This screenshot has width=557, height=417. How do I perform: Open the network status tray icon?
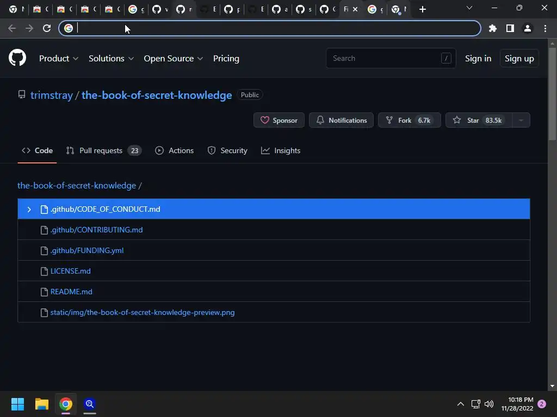tap(475, 404)
